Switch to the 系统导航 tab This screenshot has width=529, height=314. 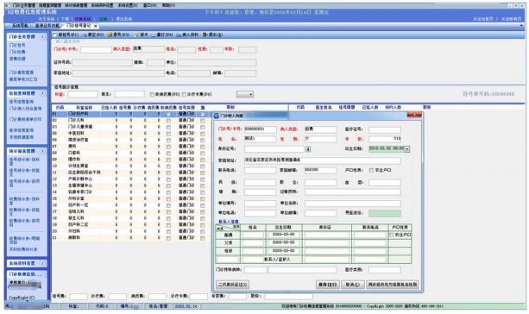pyautogui.click(x=20, y=26)
